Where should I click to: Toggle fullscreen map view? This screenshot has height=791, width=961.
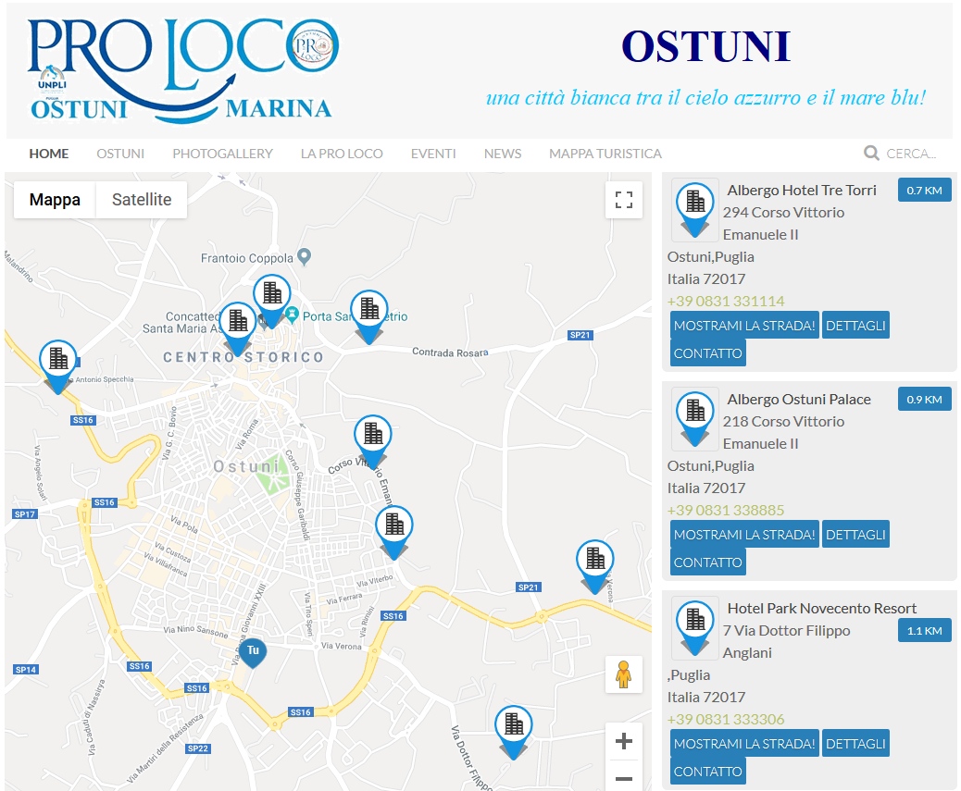(623, 200)
